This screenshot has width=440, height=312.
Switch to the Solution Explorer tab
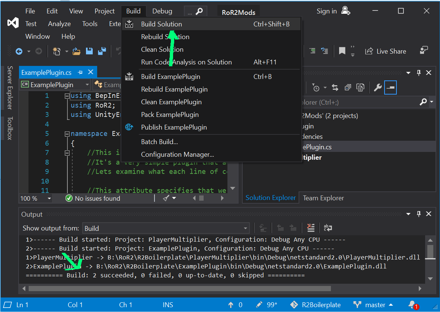(x=271, y=198)
